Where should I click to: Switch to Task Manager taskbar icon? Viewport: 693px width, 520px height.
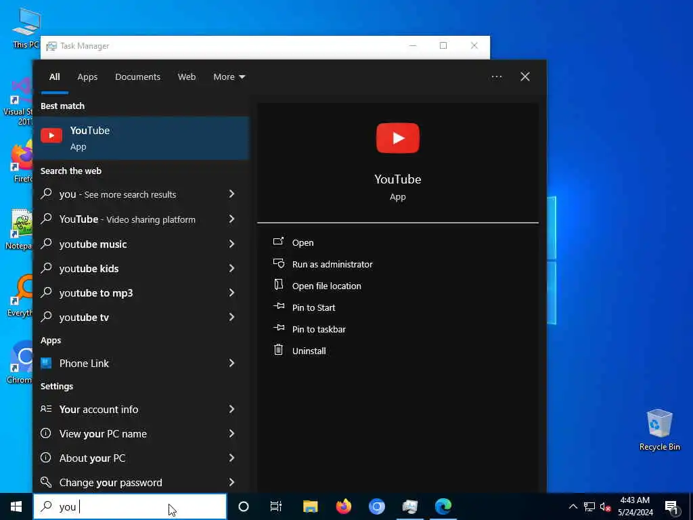pyautogui.click(x=409, y=506)
